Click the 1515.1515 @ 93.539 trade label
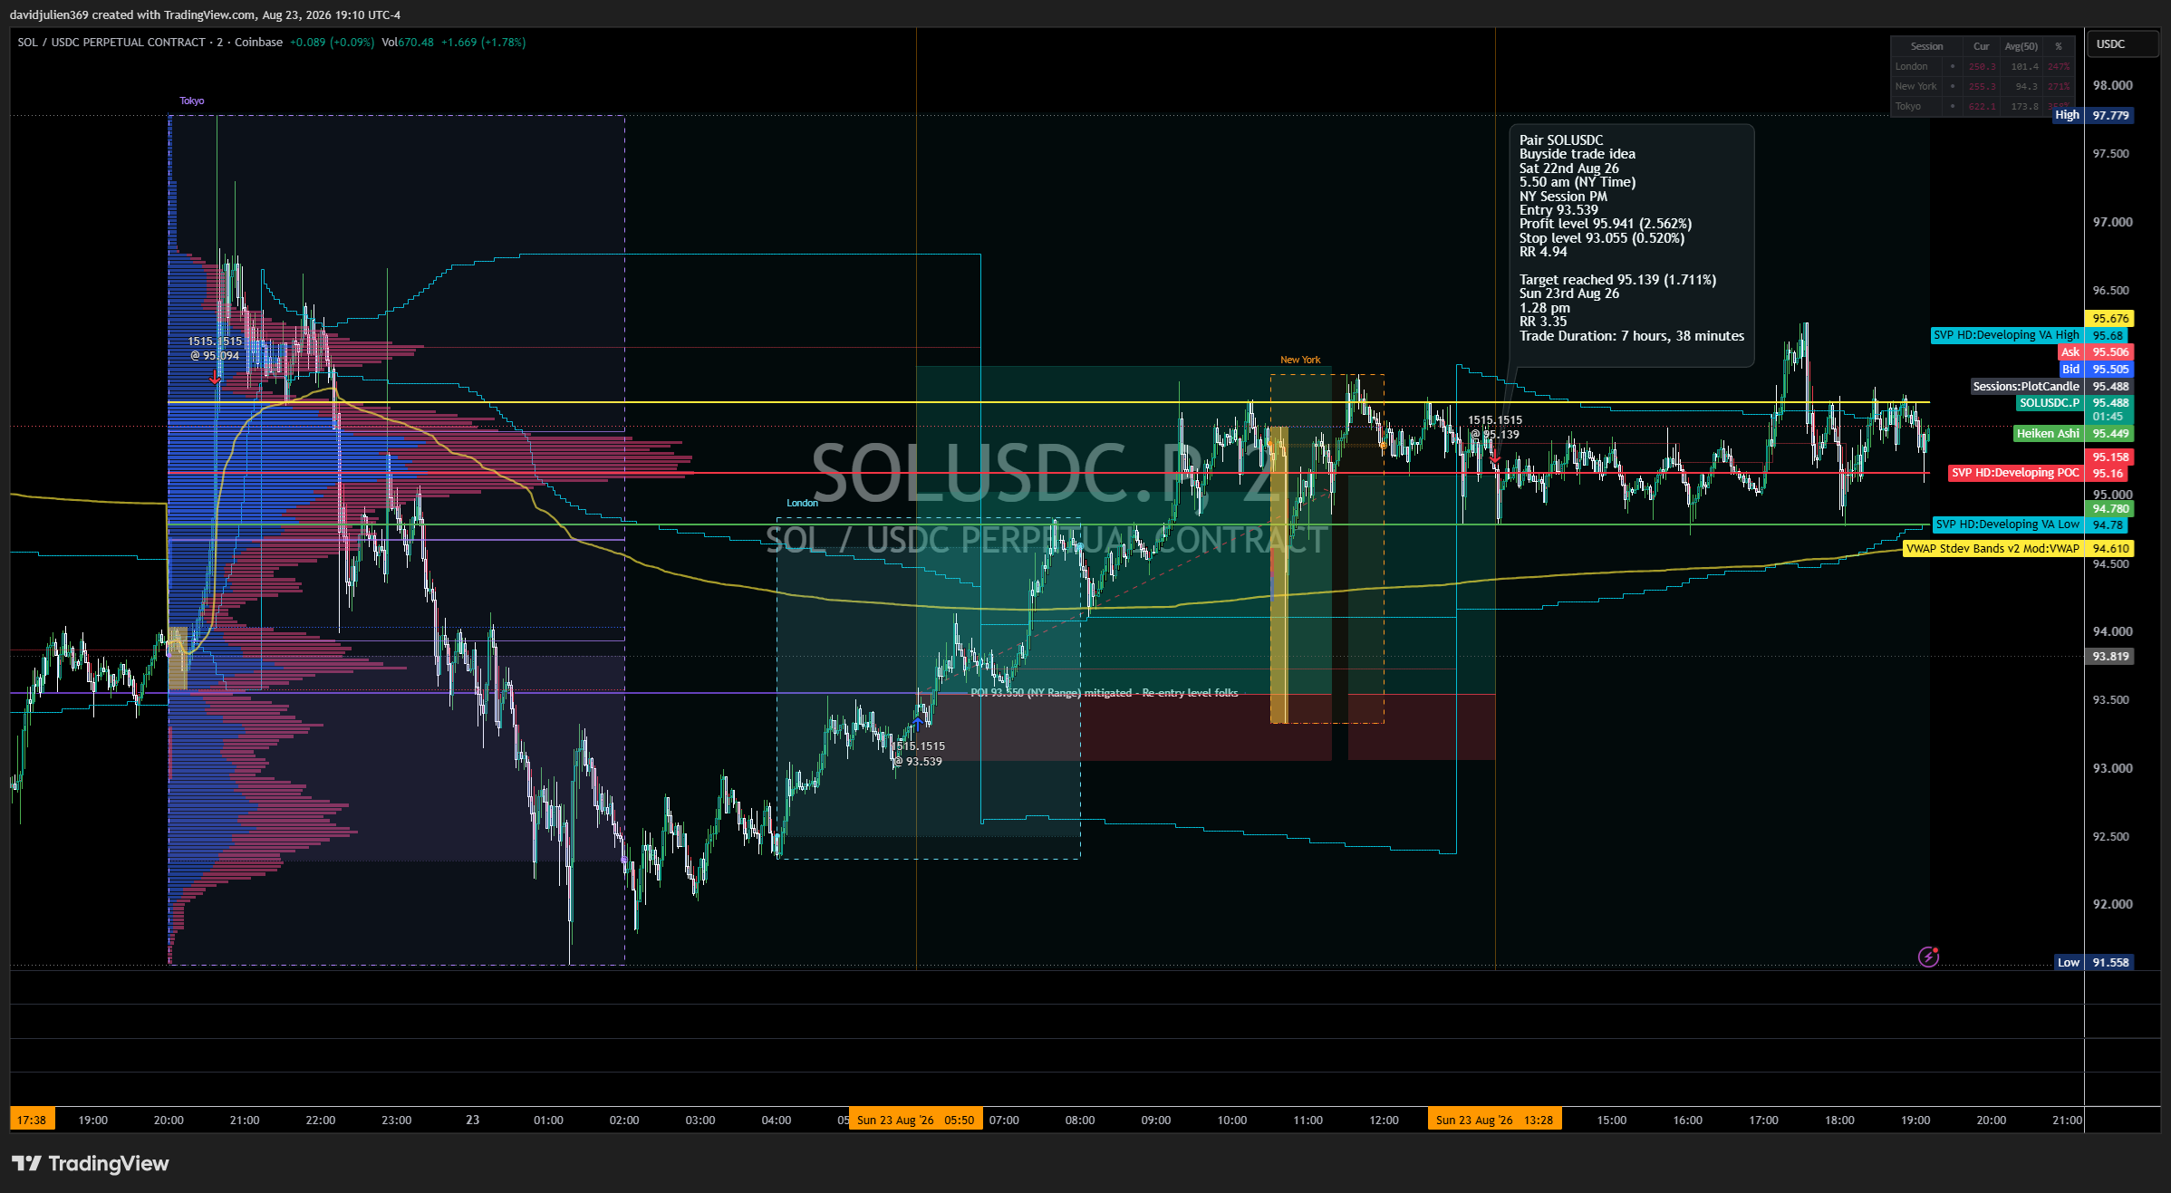 click(x=919, y=754)
